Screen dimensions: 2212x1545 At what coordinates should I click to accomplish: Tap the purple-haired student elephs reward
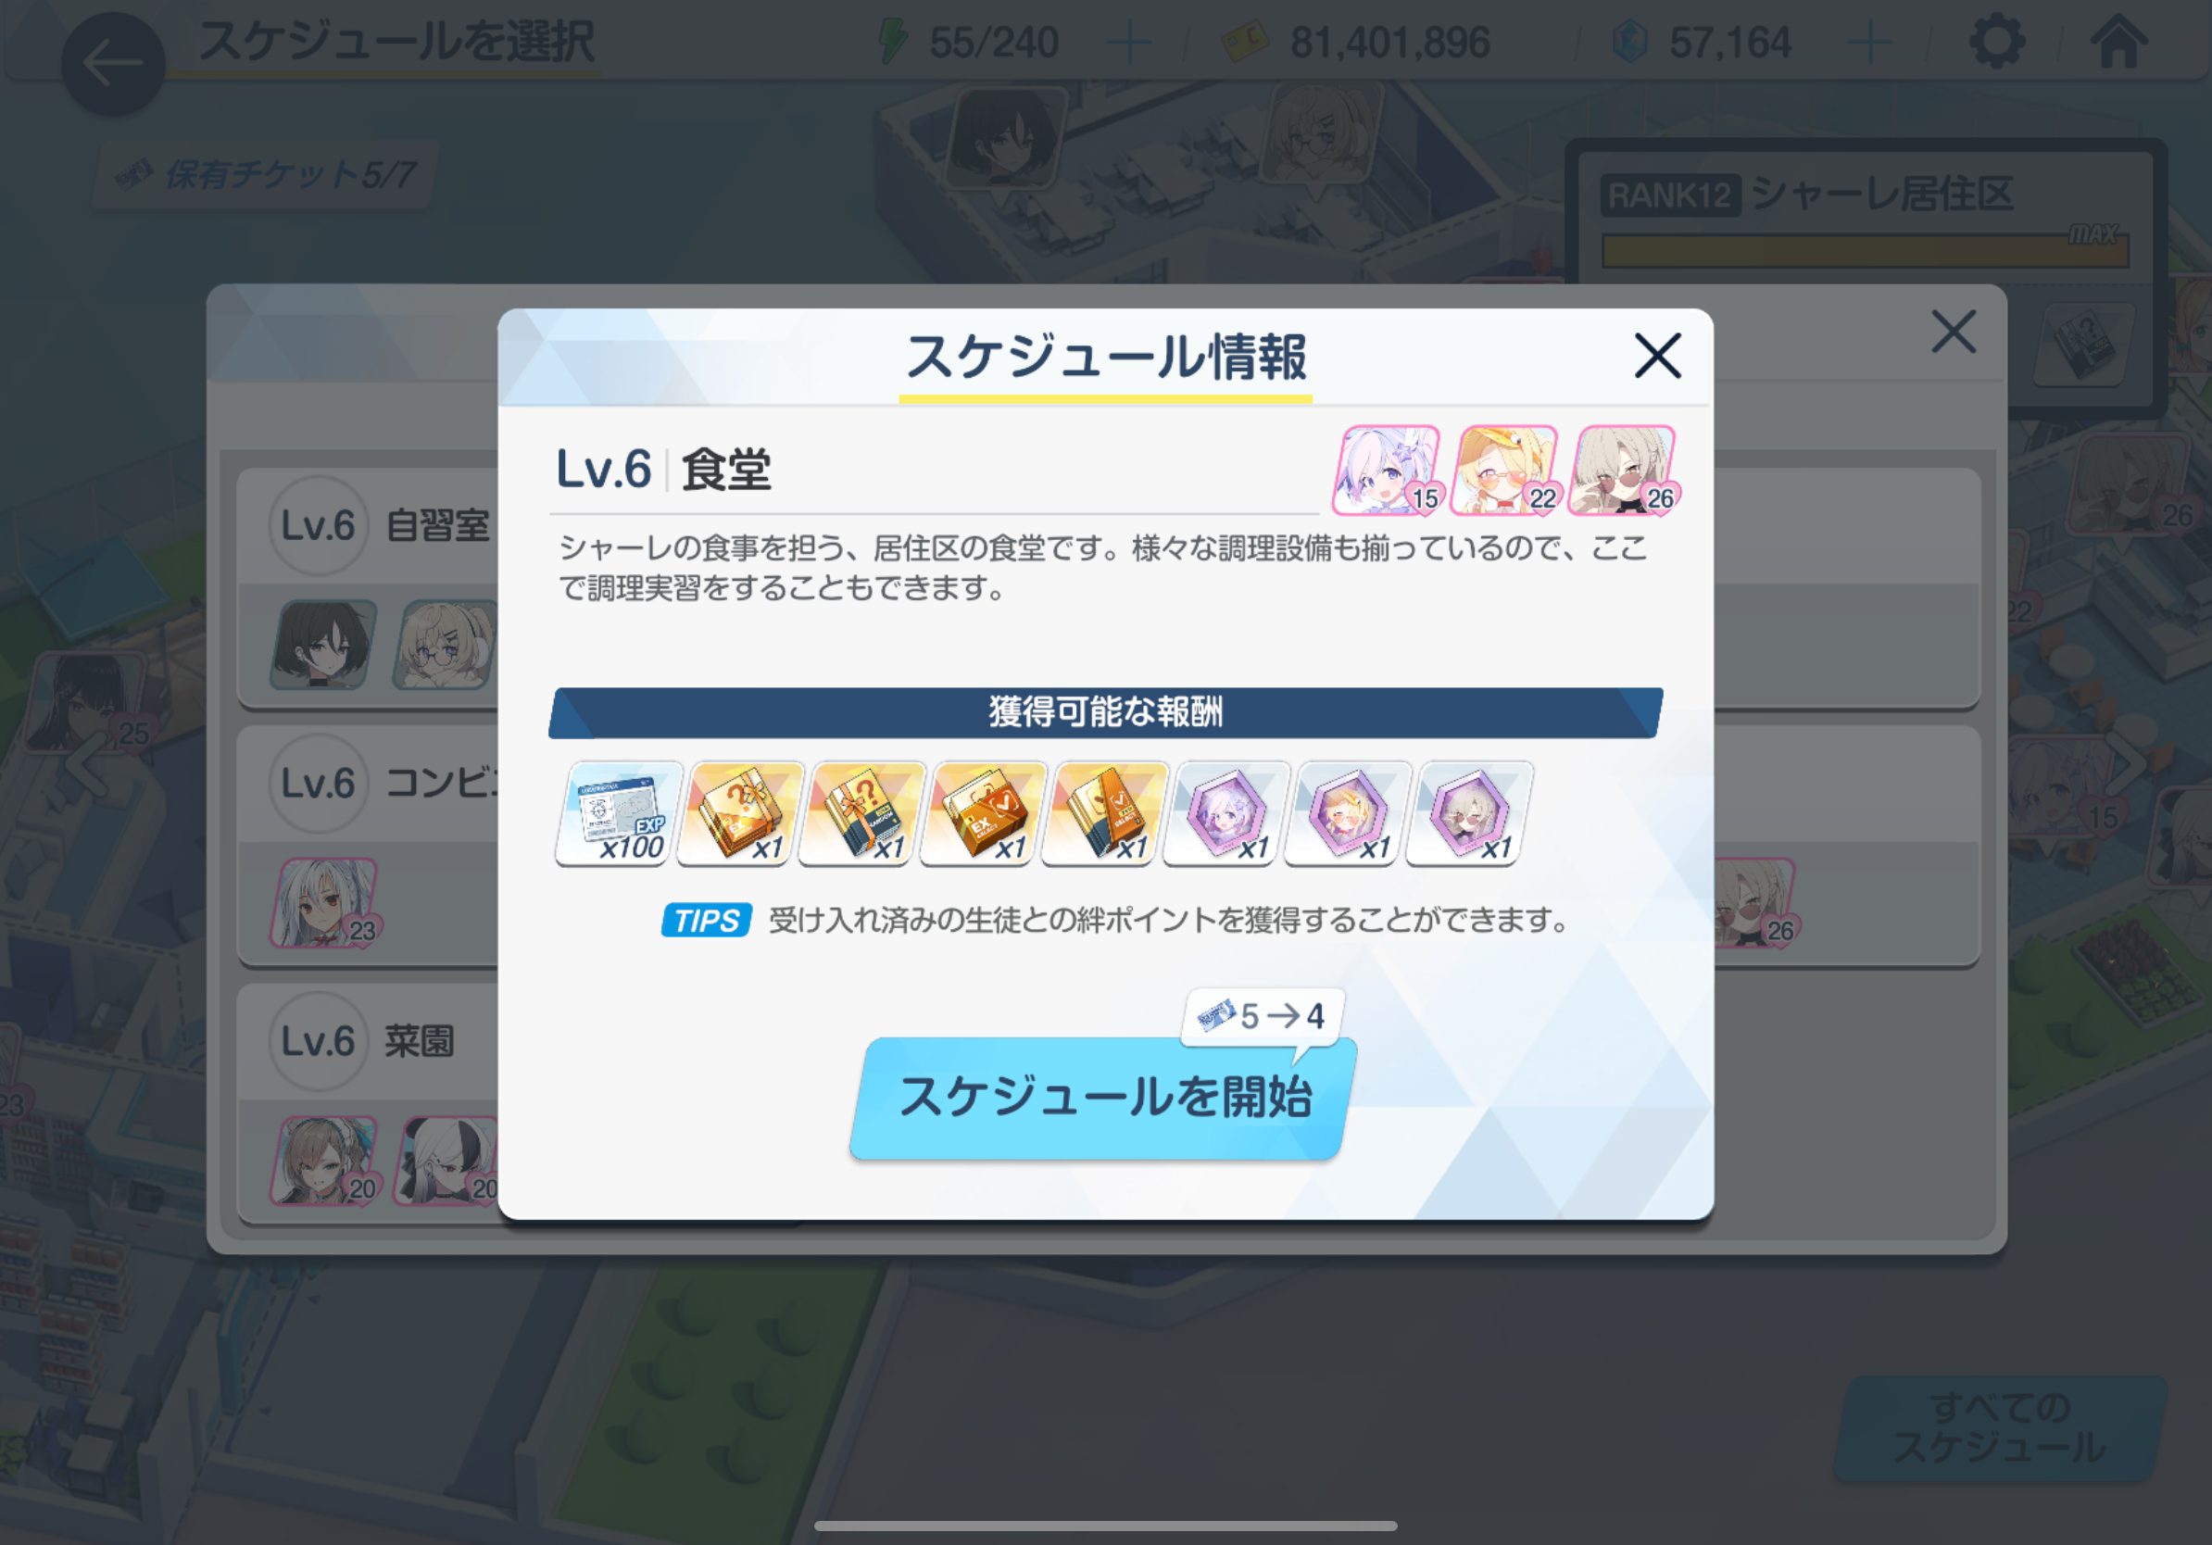(x=1225, y=813)
